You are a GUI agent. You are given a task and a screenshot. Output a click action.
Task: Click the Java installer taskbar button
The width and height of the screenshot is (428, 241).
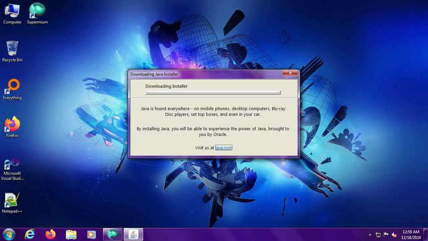(133, 234)
